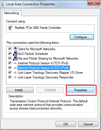Click the Install... button
Viewport: 101px width, 130px height.
(x=20, y=90)
